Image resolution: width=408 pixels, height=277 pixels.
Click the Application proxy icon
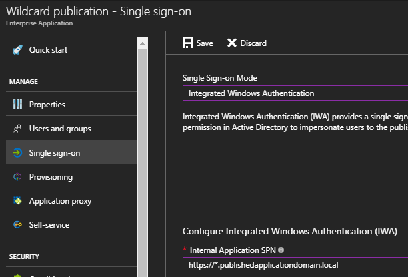pyautogui.click(x=17, y=201)
